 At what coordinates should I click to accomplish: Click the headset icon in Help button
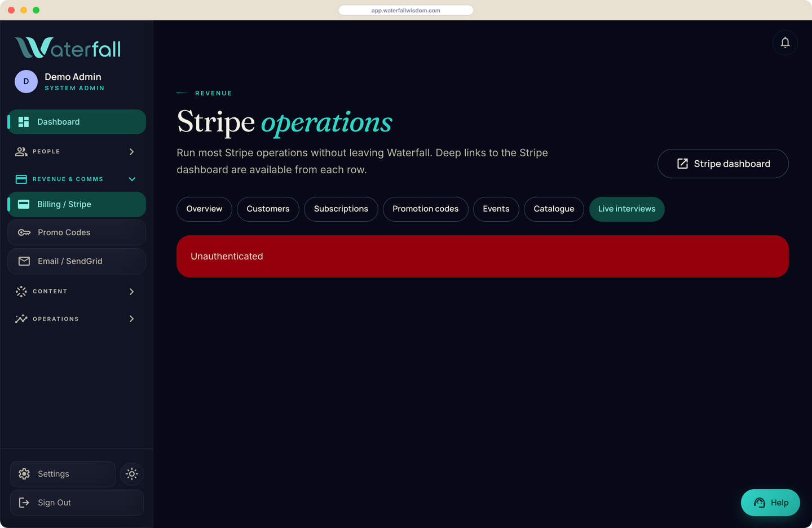pyautogui.click(x=760, y=503)
